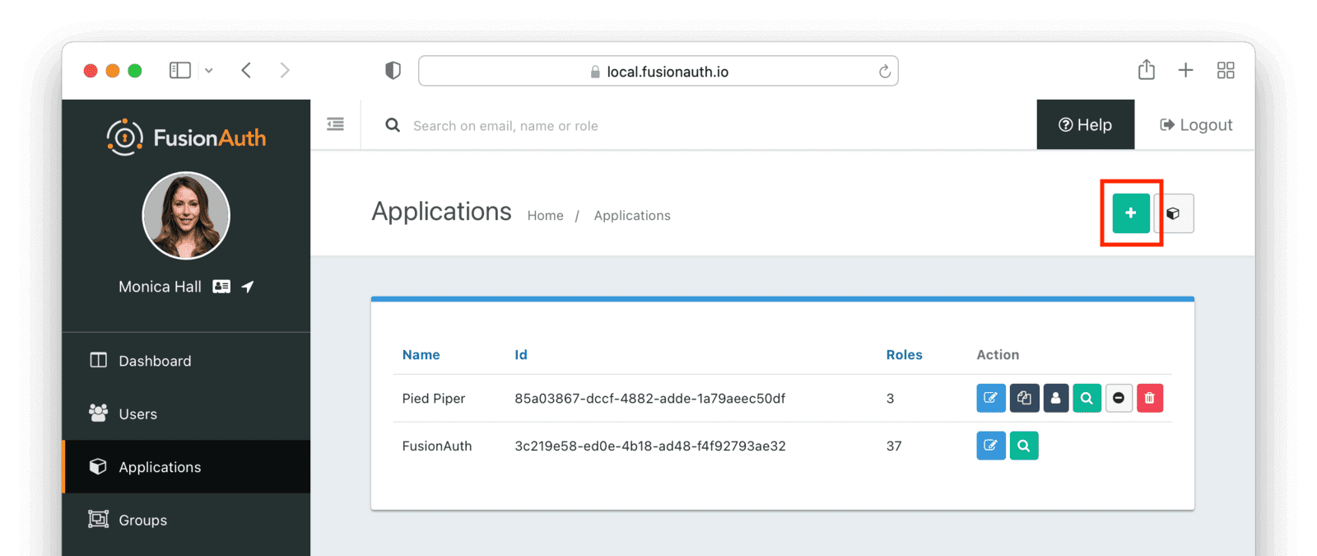View Pied Piper application details
The image size is (1317, 556).
tap(1087, 398)
